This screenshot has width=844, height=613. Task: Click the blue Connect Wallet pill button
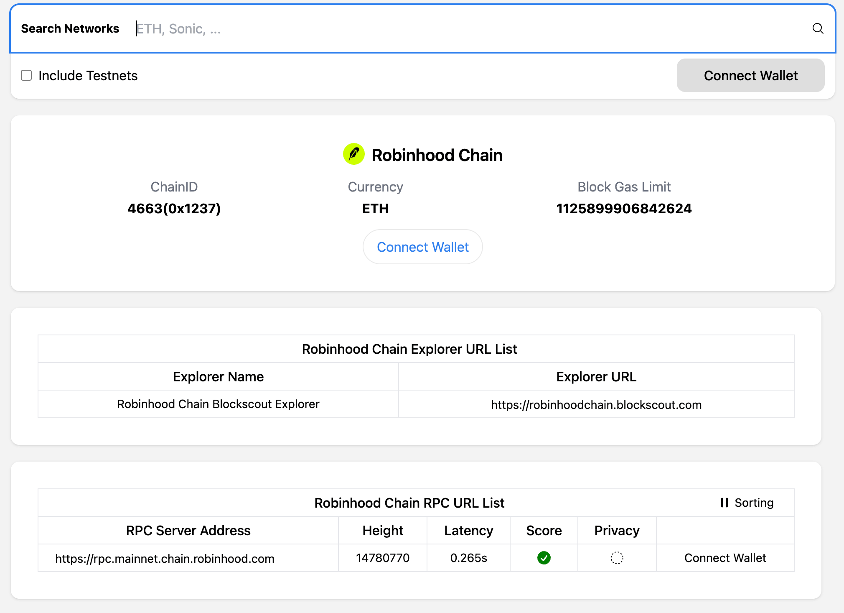422,247
